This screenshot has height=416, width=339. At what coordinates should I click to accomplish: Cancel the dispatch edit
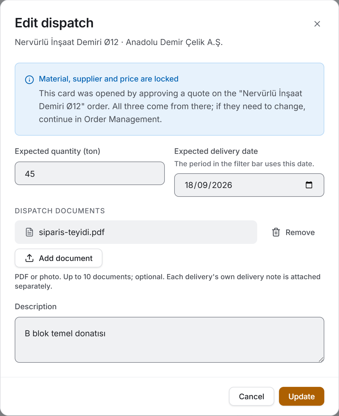252,396
